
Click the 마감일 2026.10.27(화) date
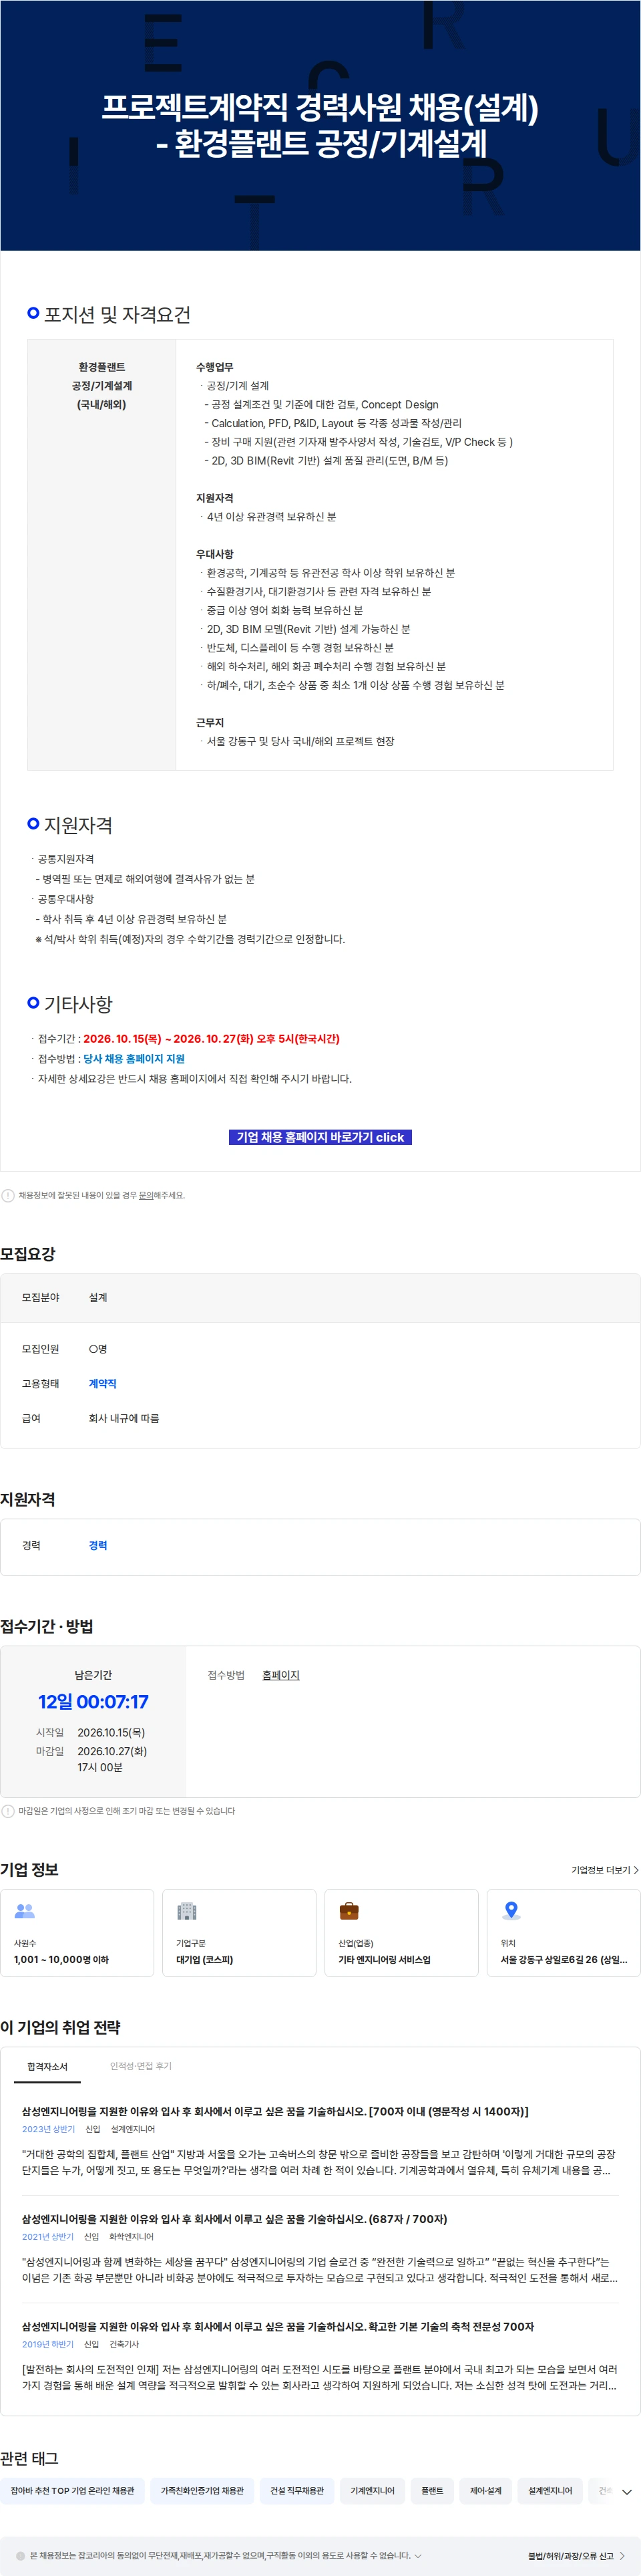(112, 1751)
